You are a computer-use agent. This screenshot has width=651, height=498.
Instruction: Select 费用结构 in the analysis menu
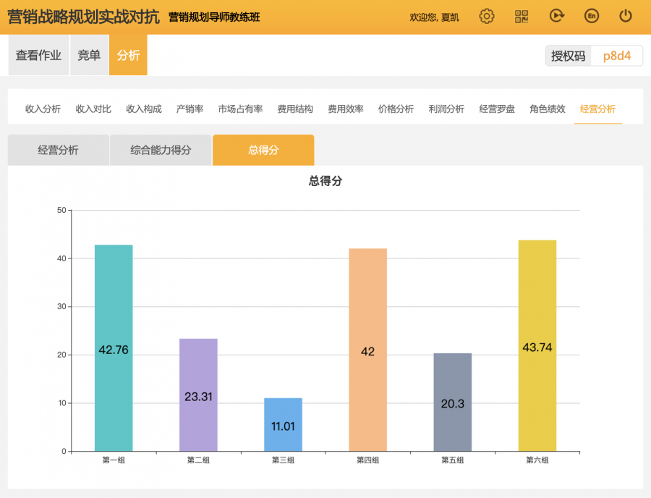click(295, 109)
